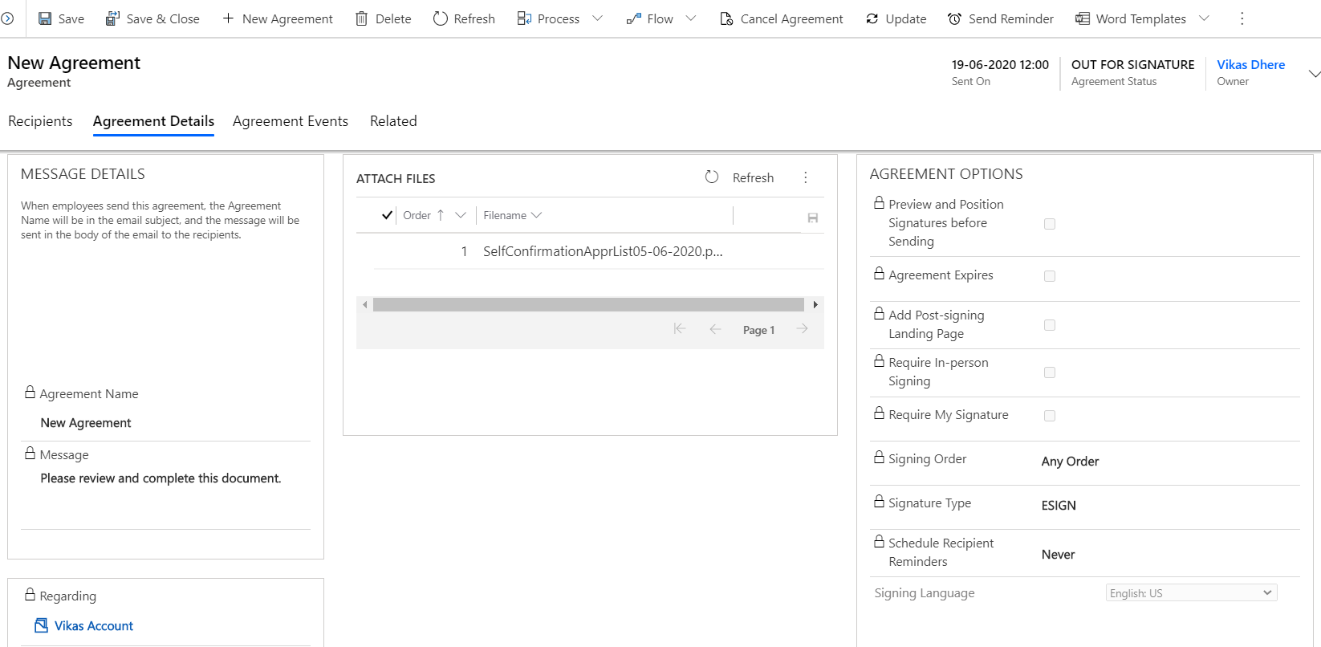Click lock icon beside Message label
The width and height of the screenshot is (1321, 647).
[x=30, y=454]
